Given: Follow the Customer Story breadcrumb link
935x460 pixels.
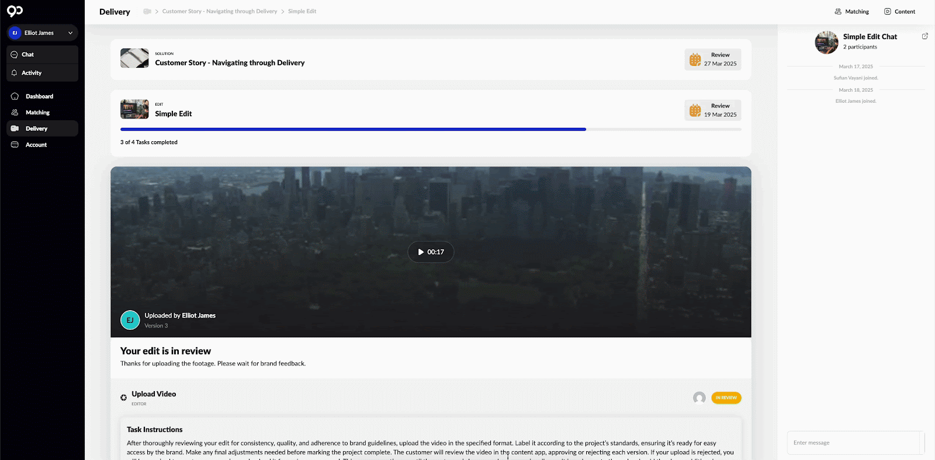Looking at the screenshot, I should click(x=219, y=12).
